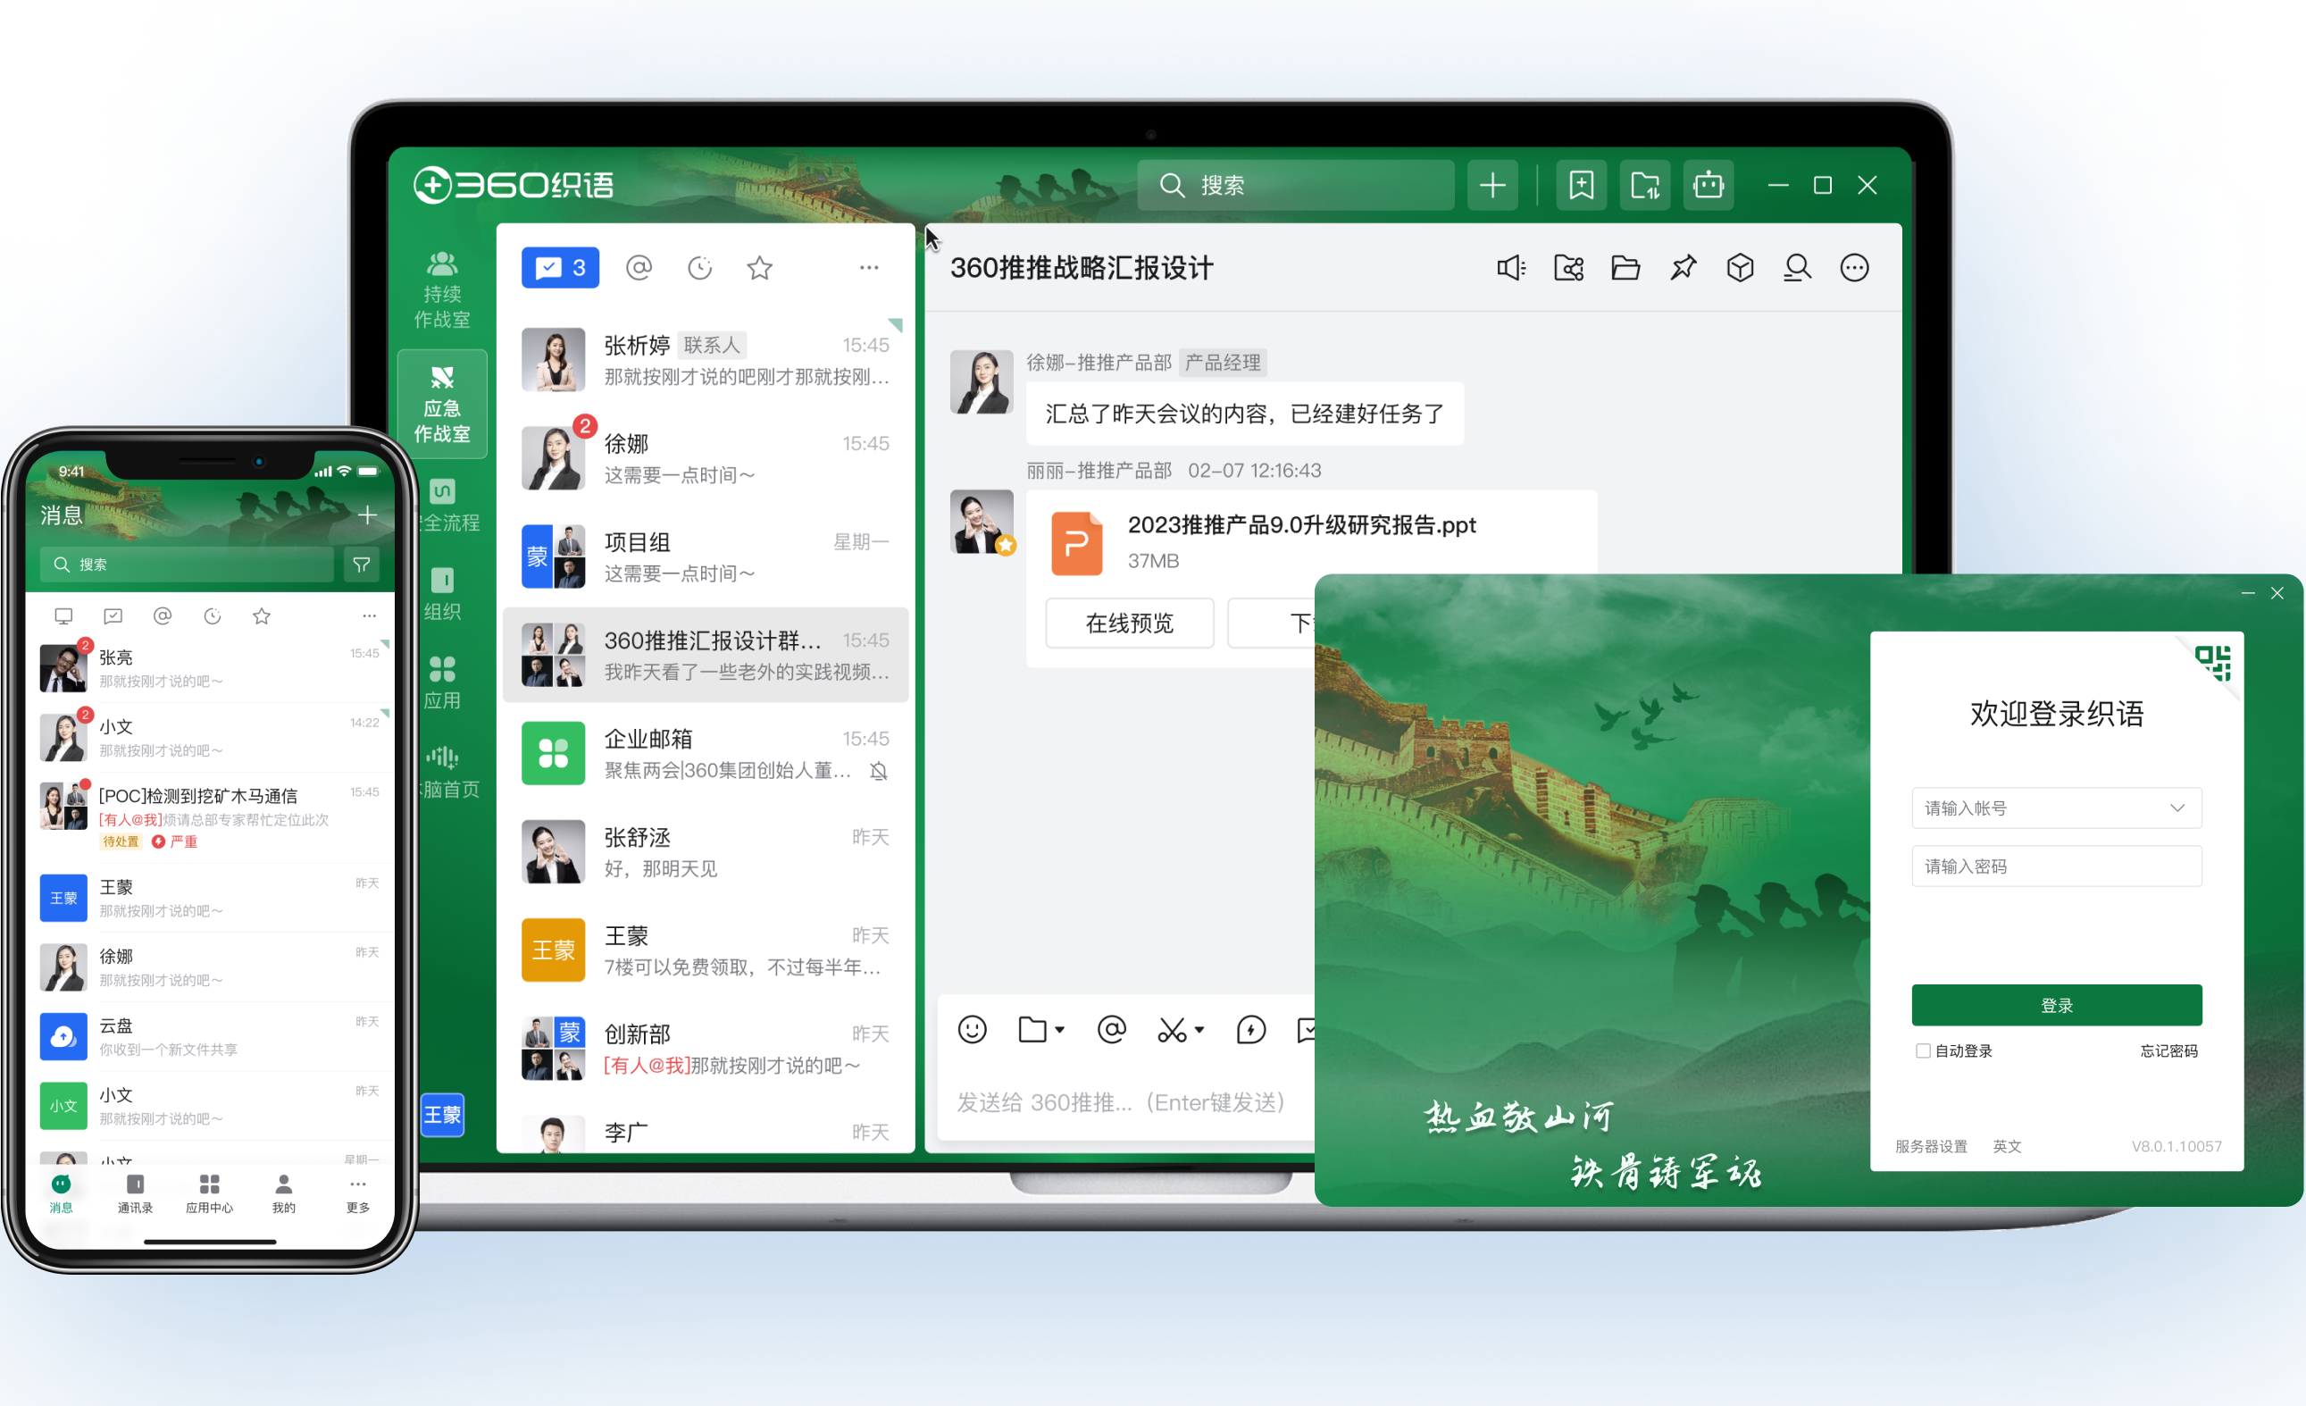The width and height of the screenshot is (2306, 1406).
Task: Click the 忘记密码 link
Action: point(2168,1050)
